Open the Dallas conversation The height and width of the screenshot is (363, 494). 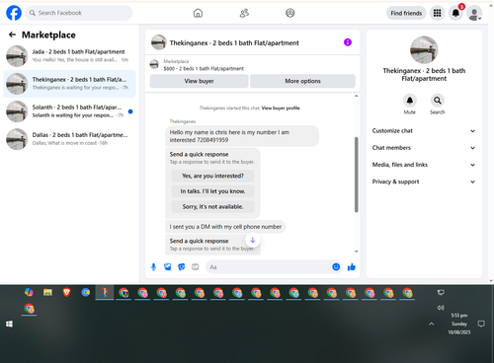tap(69, 139)
